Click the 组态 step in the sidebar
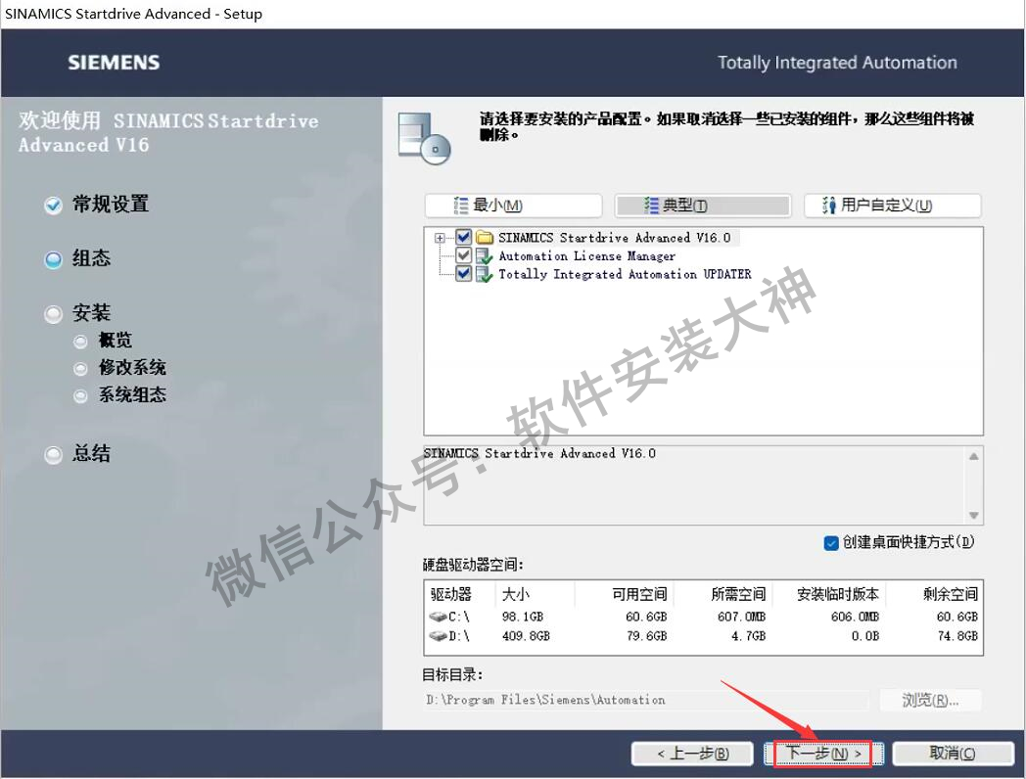 91,258
